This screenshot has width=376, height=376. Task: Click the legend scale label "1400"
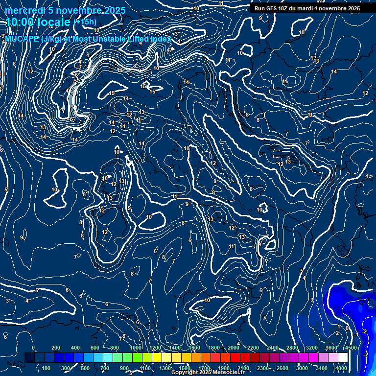pos(175,348)
